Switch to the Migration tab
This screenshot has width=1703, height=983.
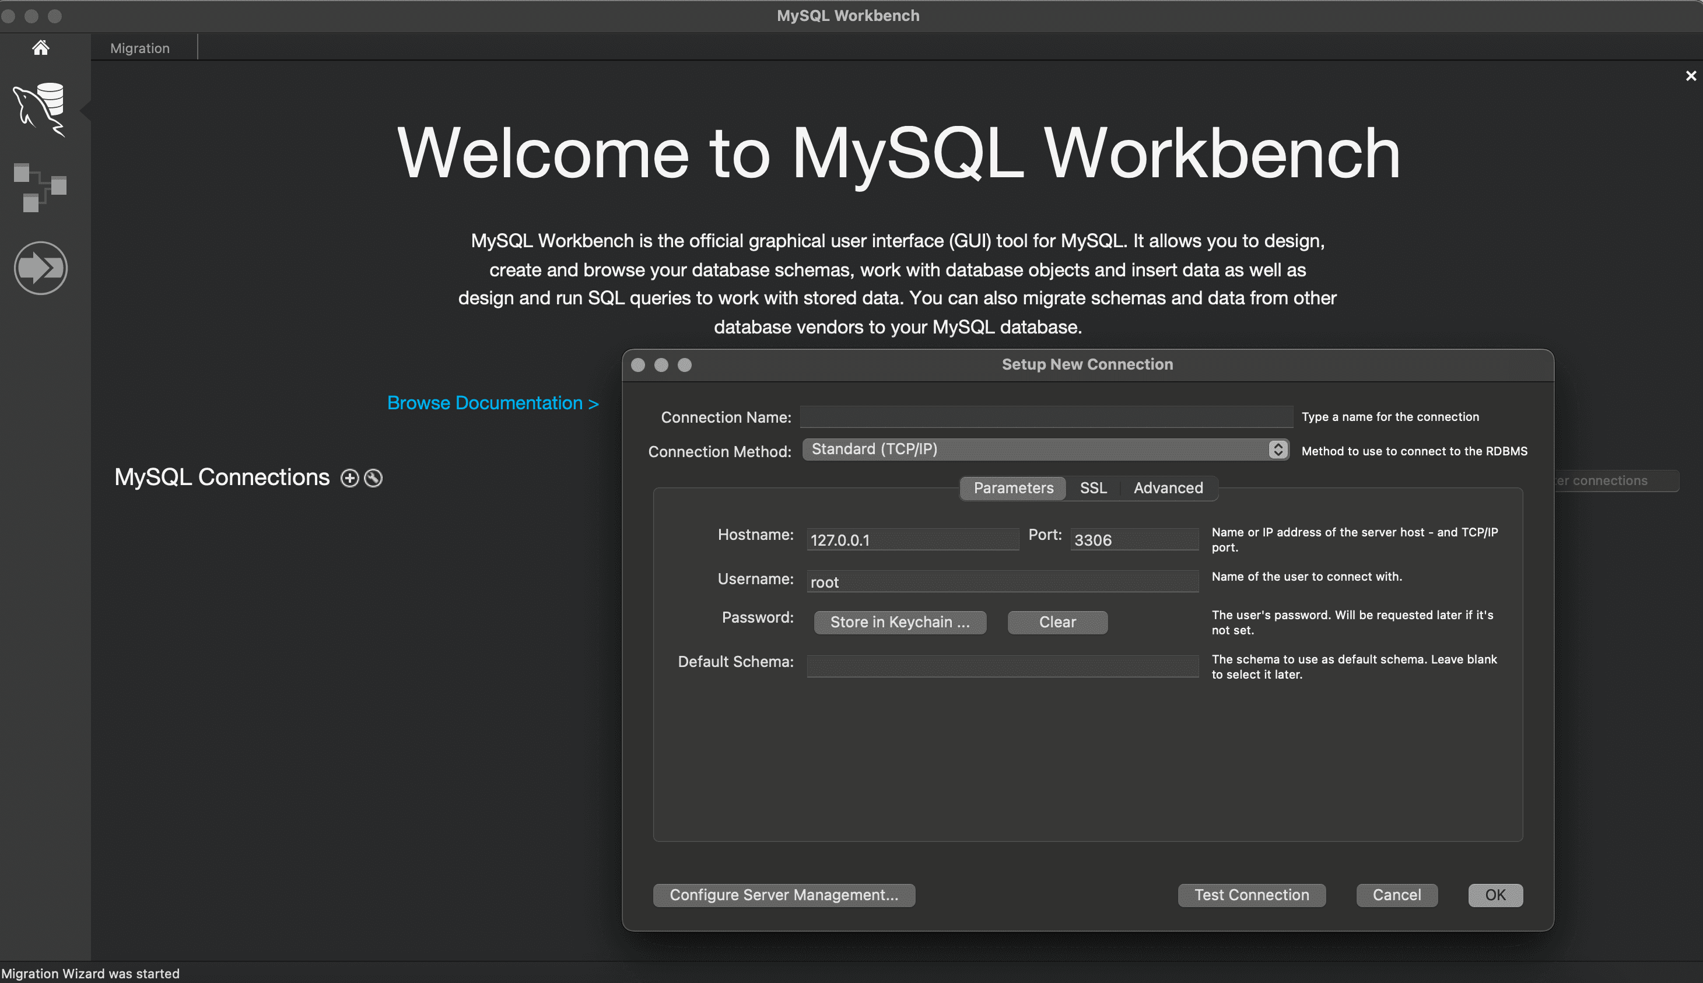click(x=140, y=48)
